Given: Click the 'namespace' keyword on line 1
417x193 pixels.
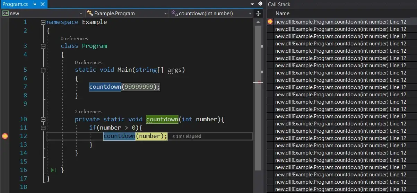Looking at the screenshot, I should click(62, 22).
